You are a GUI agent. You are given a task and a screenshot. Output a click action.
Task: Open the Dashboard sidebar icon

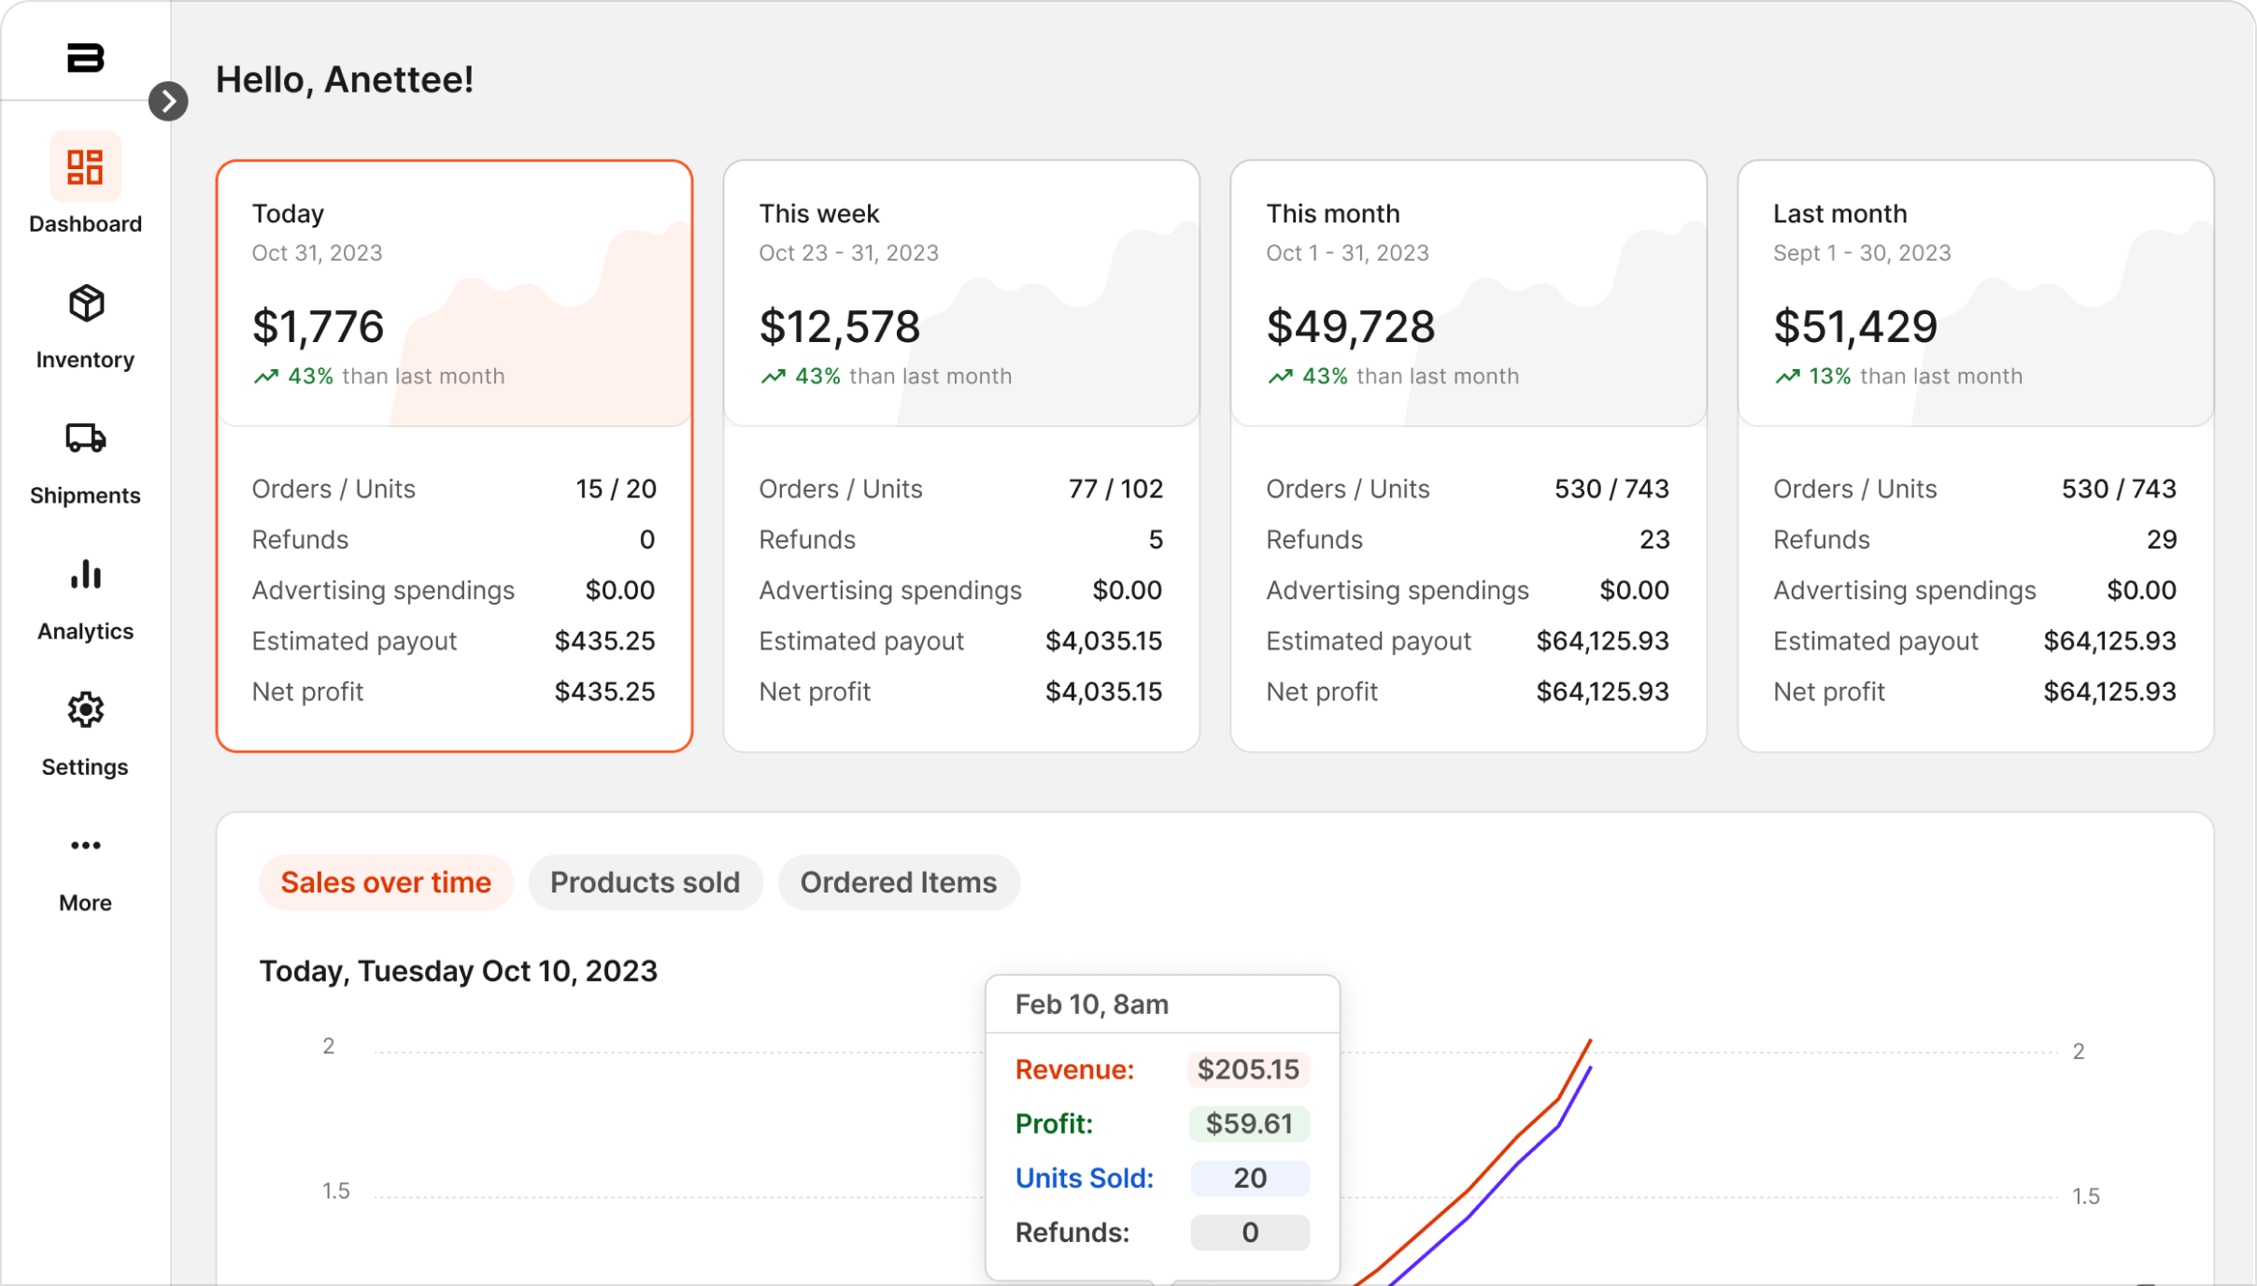tap(85, 168)
